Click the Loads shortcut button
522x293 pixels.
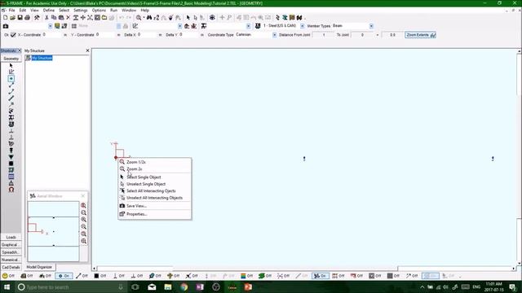coord(11,237)
